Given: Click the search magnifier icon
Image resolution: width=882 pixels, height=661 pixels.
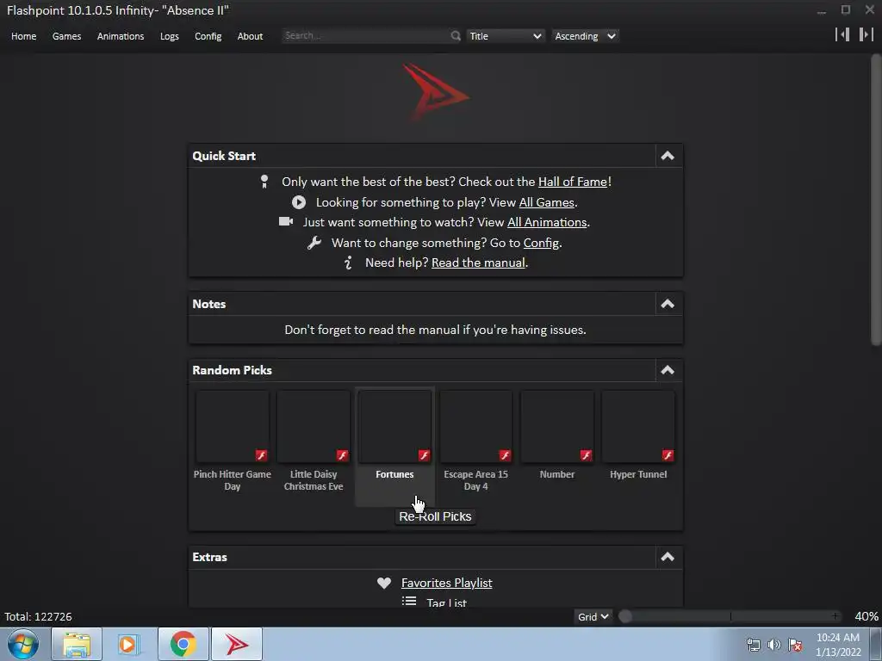Looking at the screenshot, I should (456, 36).
